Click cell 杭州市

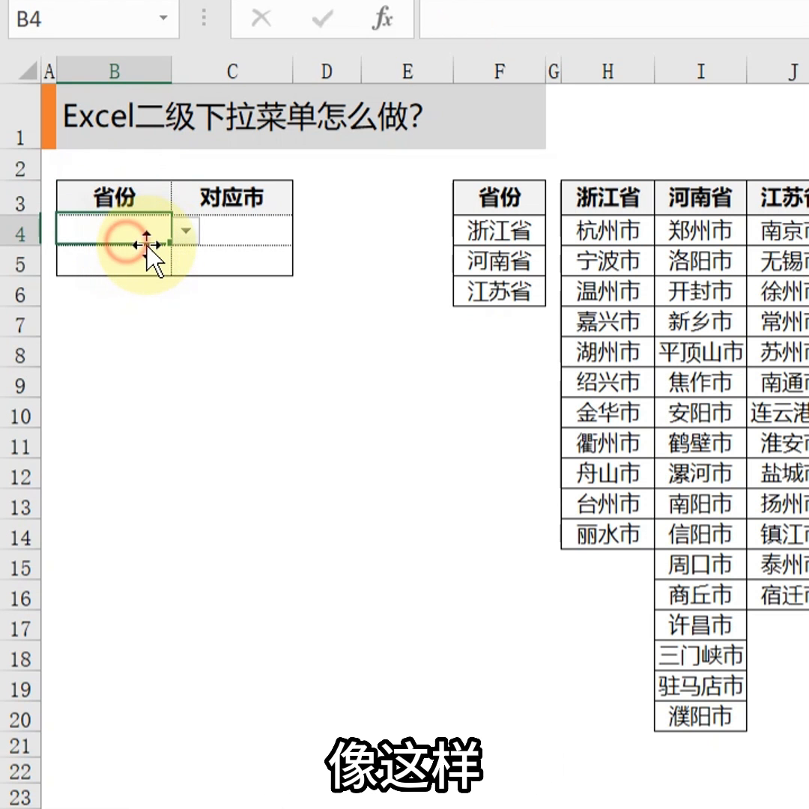(607, 230)
